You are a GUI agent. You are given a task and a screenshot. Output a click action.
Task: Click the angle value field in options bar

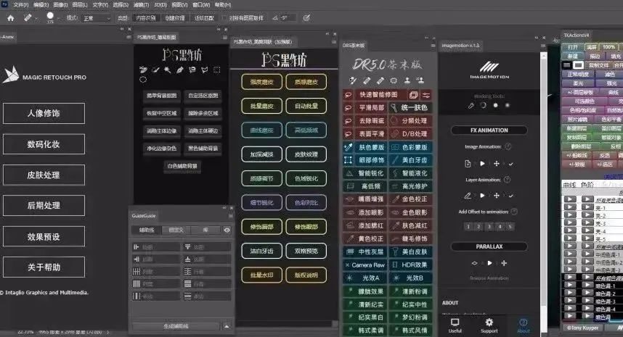[288, 18]
